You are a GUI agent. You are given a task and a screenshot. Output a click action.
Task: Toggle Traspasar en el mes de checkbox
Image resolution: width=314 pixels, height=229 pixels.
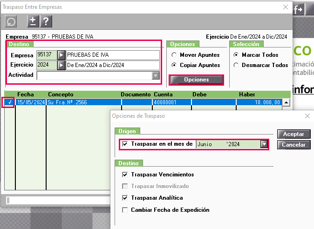pyautogui.click(x=125, y=144)
